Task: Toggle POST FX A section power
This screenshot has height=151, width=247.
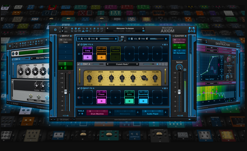Action: (81, 88)
